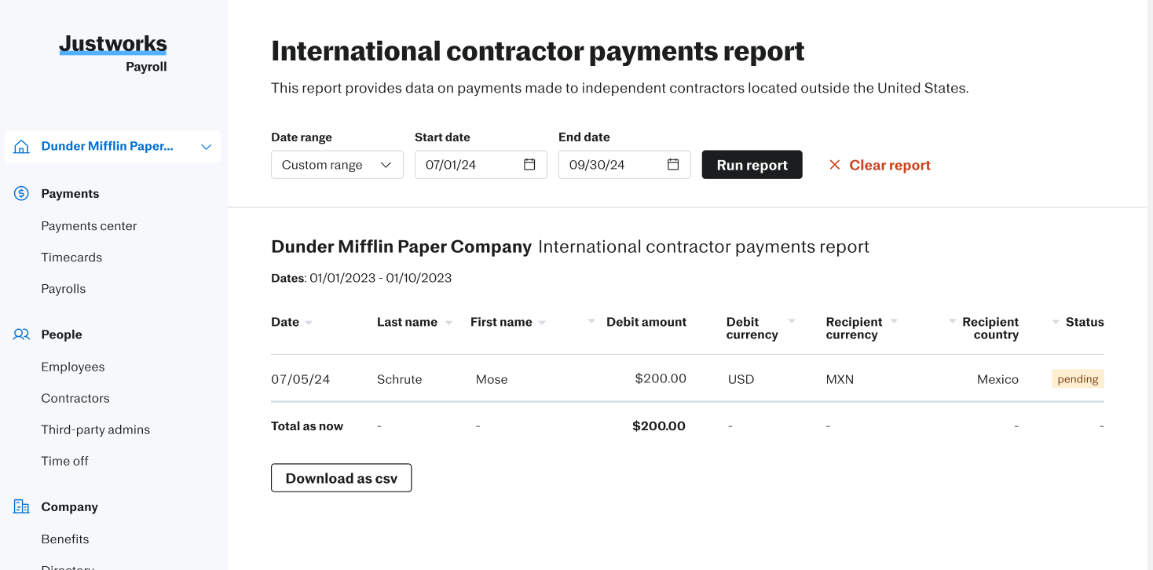
Task: Click the Payments dollar sign icon
Action: coord(21,193)
